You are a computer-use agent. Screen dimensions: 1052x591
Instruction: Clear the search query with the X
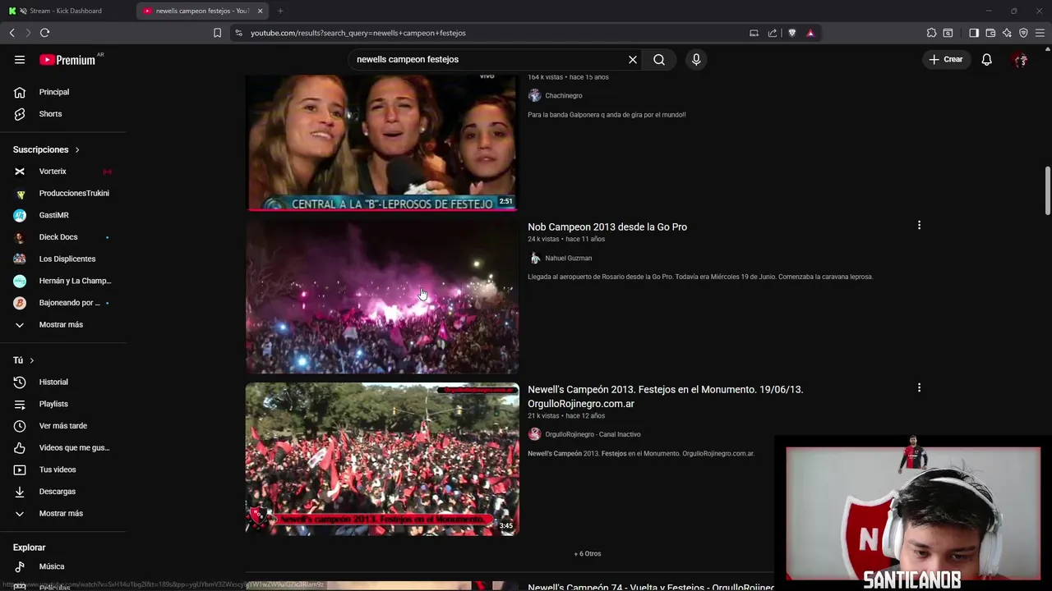coord(633,59)
